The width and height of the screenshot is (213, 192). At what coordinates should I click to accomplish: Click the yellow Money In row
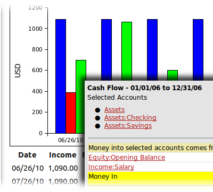150,176
